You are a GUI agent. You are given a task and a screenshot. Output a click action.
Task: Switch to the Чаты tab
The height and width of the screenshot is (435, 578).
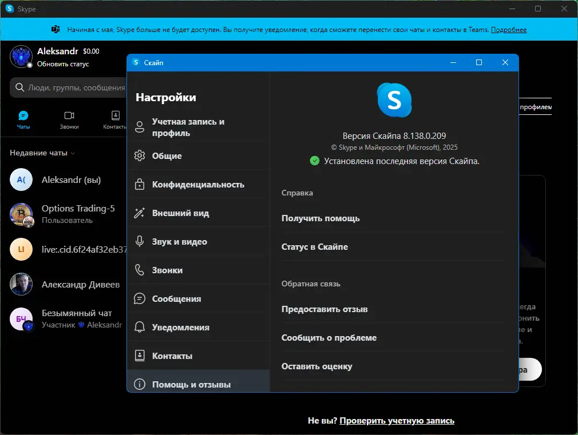(x=23, y=120)
